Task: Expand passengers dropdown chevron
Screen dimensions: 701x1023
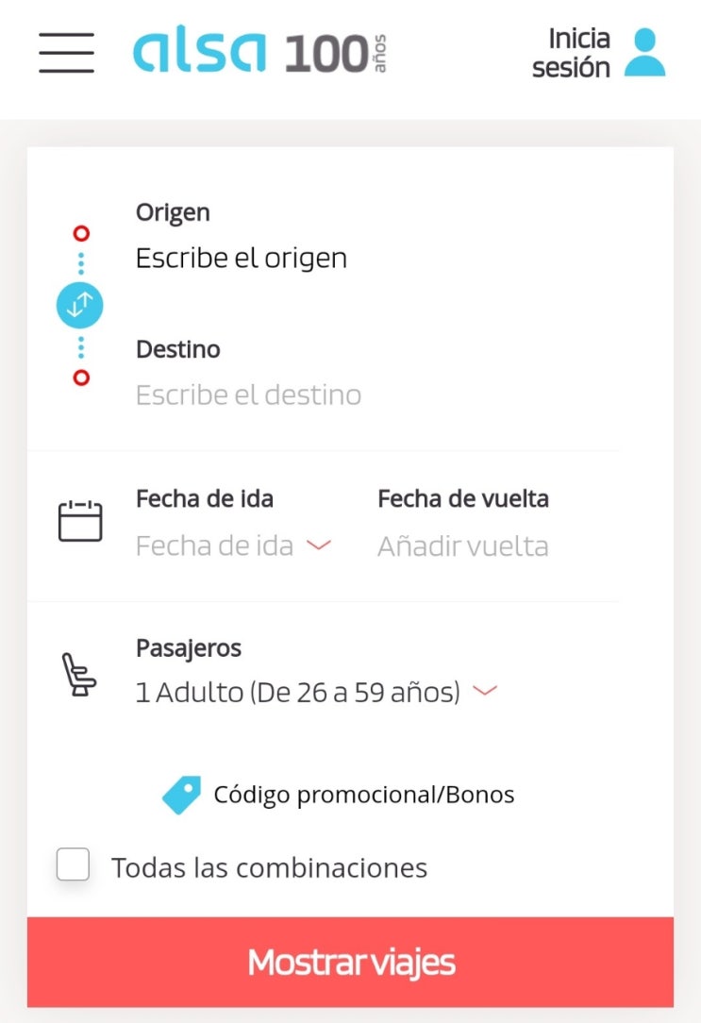Action: point(485,690)
